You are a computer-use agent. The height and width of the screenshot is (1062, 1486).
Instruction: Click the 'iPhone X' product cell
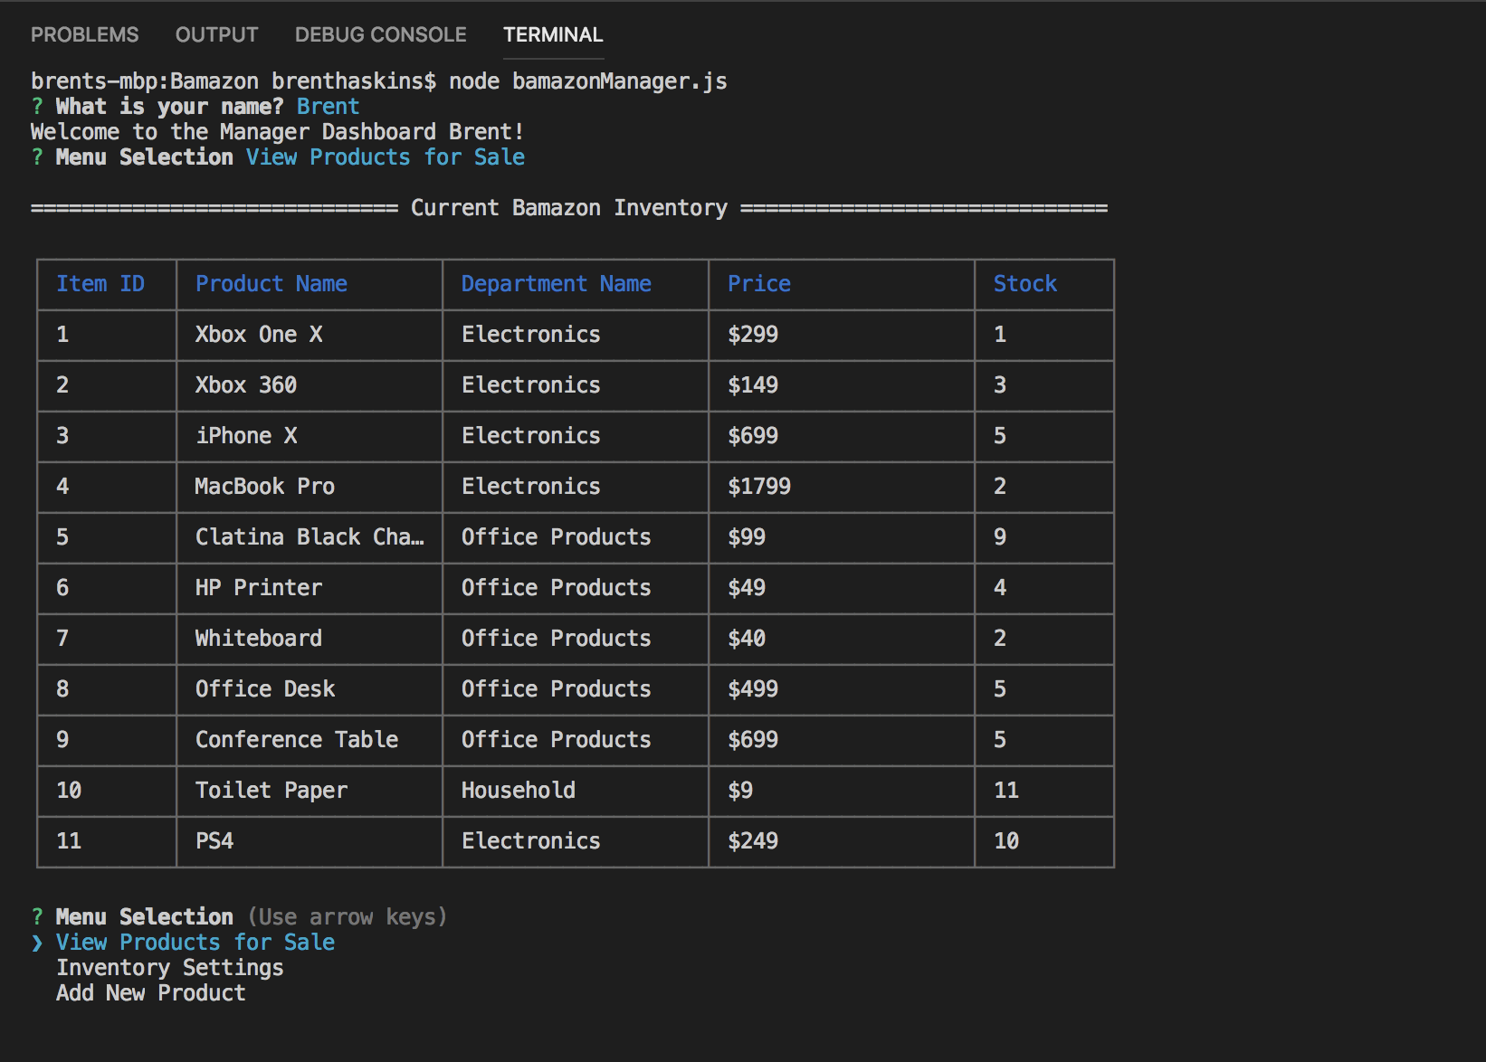tap(310, 436)
